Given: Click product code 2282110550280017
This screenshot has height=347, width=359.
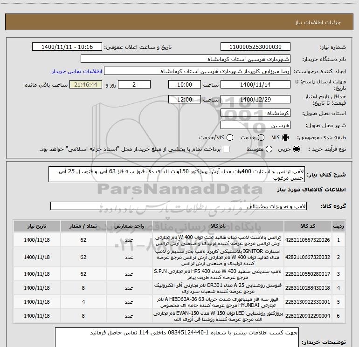Looking at the screenshot, I should [x=308, y=274].
